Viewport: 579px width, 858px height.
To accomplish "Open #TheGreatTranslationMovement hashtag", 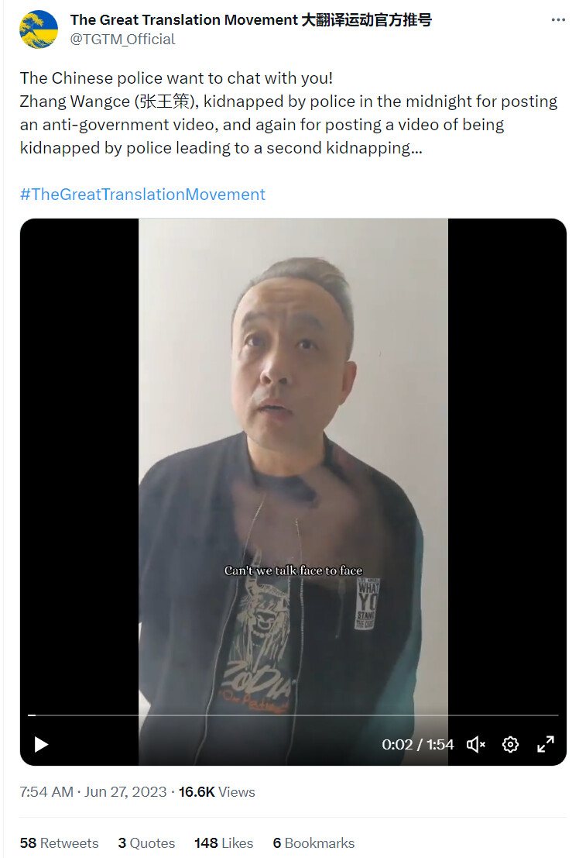I will coord(142,195).
